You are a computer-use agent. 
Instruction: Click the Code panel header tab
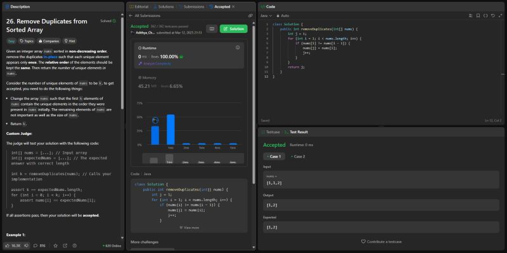[268, 6]
